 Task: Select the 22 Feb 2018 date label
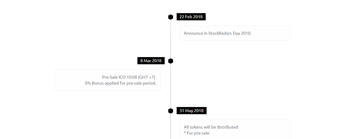coord(191,17)
